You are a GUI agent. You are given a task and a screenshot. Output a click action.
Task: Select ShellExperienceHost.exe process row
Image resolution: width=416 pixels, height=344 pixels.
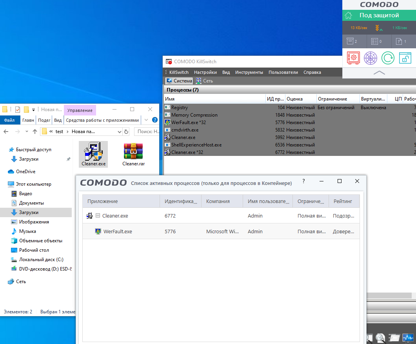(290, 145)
